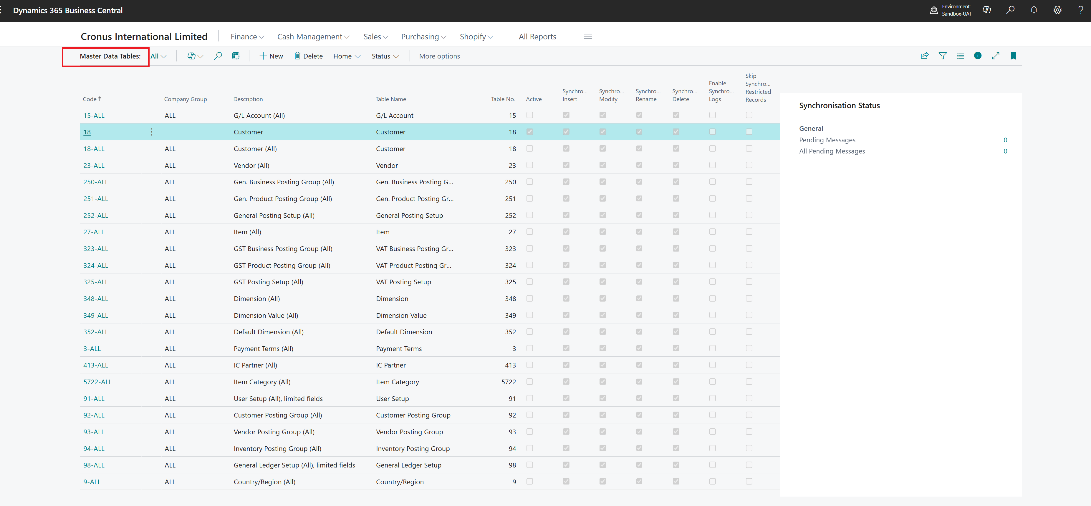Expand the toolbar Copilot dropdown chevron
Screen dimensions: 1091x506
(x=201, y=56)
